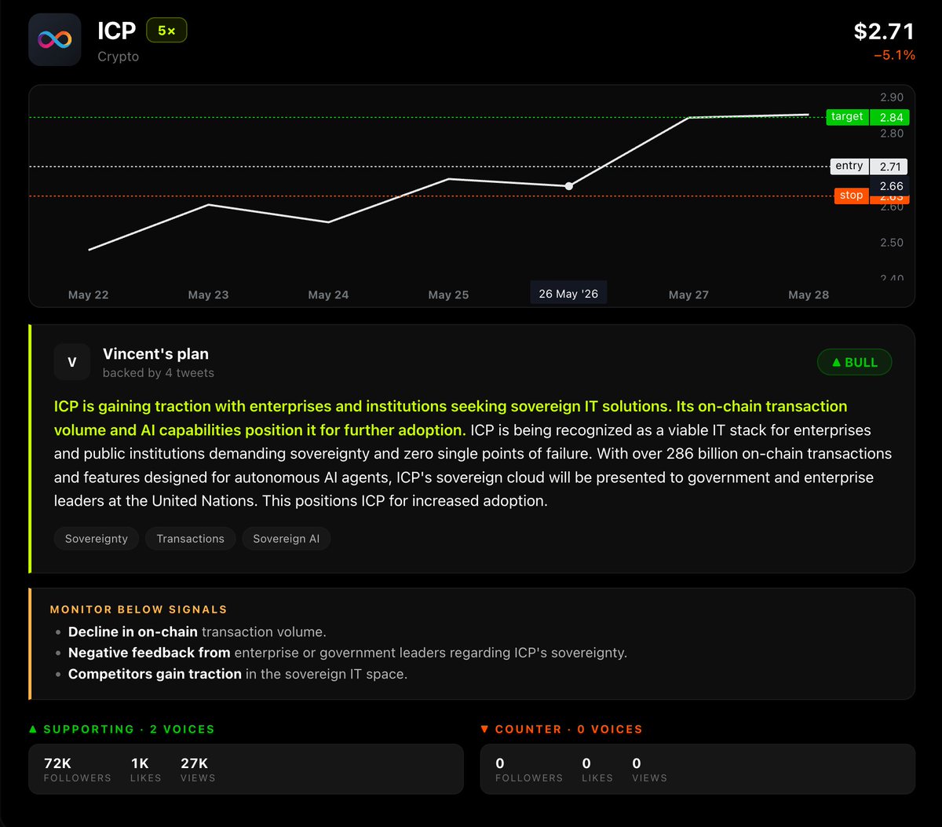Click the −5.1% price change

(894, 55)
